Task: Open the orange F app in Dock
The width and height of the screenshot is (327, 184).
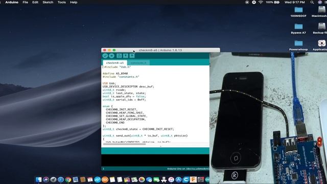Action: [193, 179]
